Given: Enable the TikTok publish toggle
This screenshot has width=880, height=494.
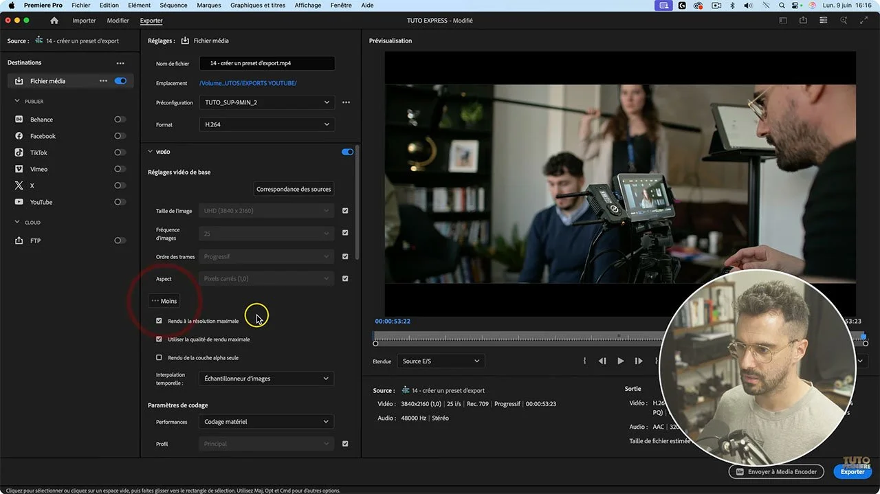Looking at the screenshot, I should (x=120, y=153).
